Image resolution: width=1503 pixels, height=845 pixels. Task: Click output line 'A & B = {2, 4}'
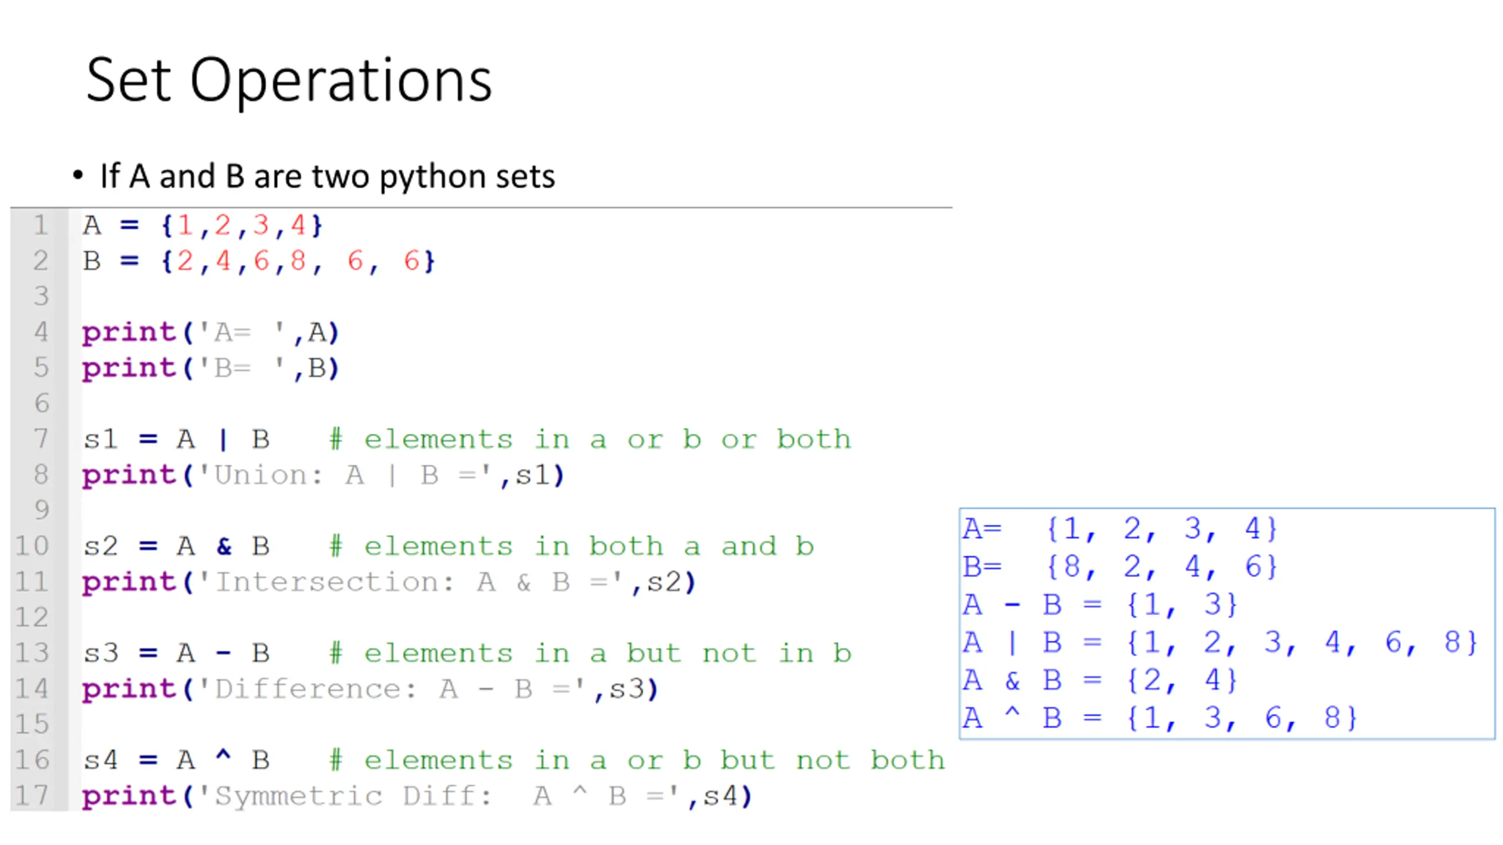[1099, 680]
